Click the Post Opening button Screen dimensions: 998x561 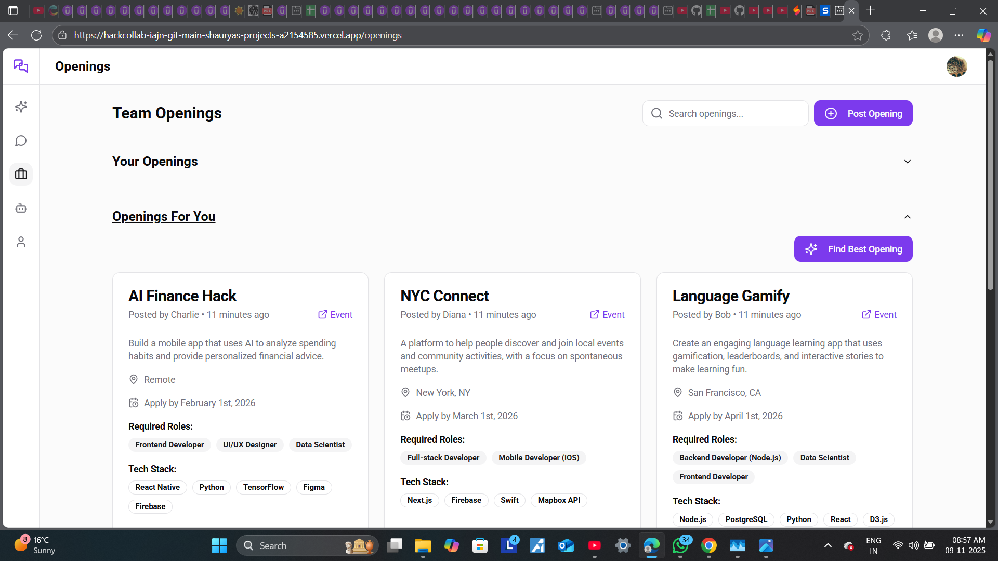(863, 113)
